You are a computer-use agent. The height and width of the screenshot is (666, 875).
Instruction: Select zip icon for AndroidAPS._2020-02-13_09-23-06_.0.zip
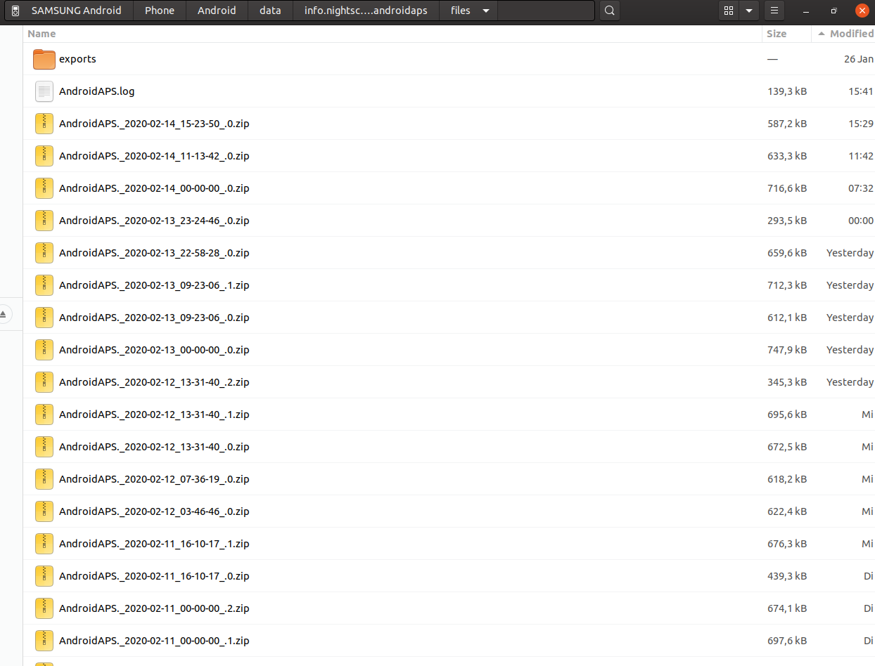point(44,318)
